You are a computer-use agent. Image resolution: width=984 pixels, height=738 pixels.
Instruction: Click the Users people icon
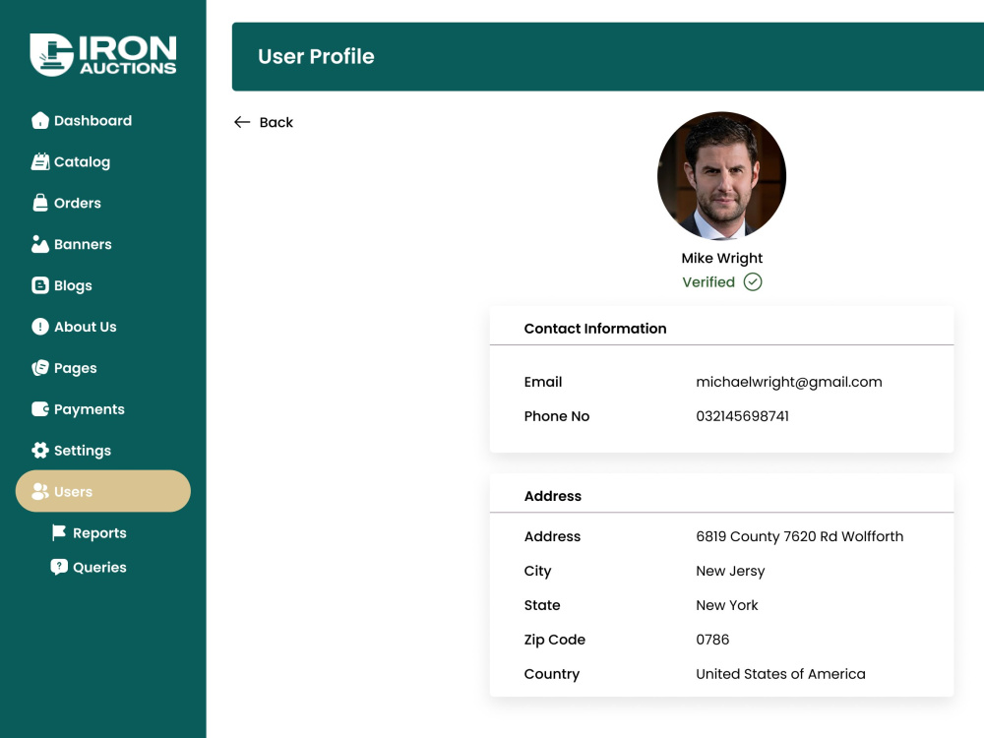[40, 491]
